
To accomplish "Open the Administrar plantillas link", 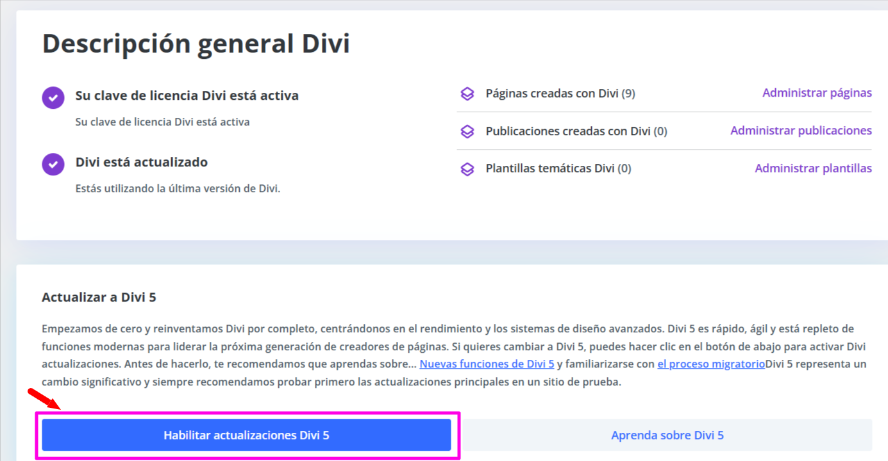I will (x=813, y=168).
